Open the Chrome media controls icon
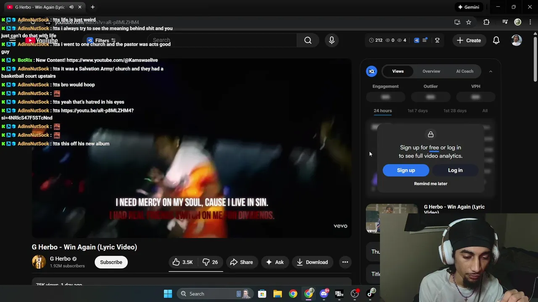538x302 pixels. pos(505,22)
